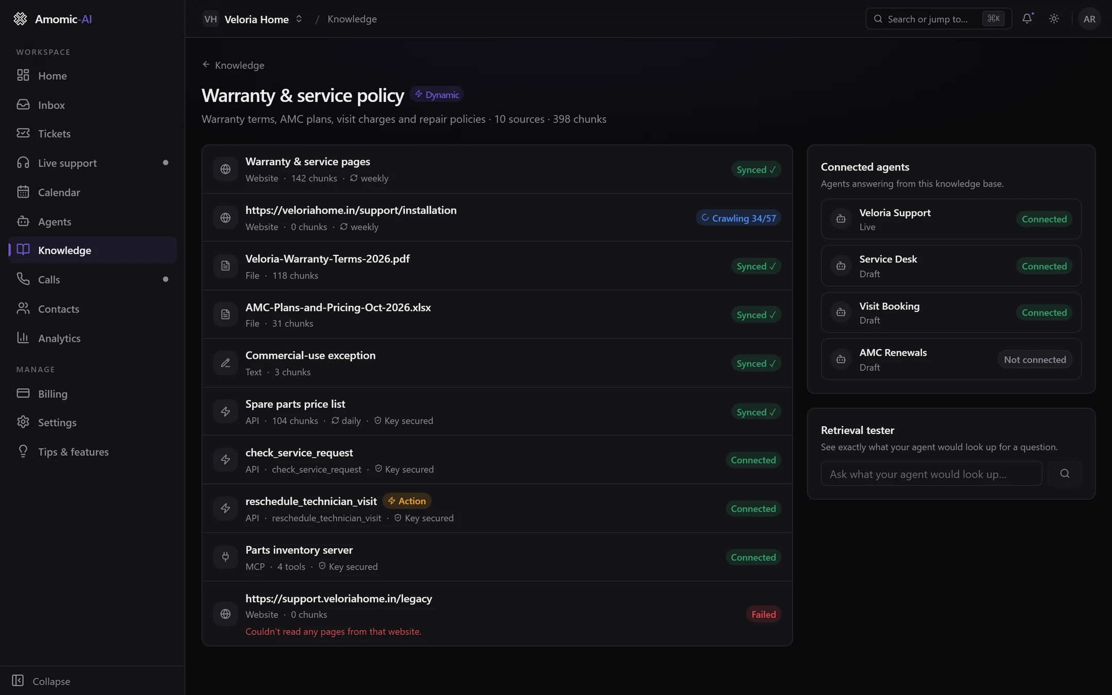Click bolt icon for check_service_request
The image size is (1112, 695).
tap(225, 460)
